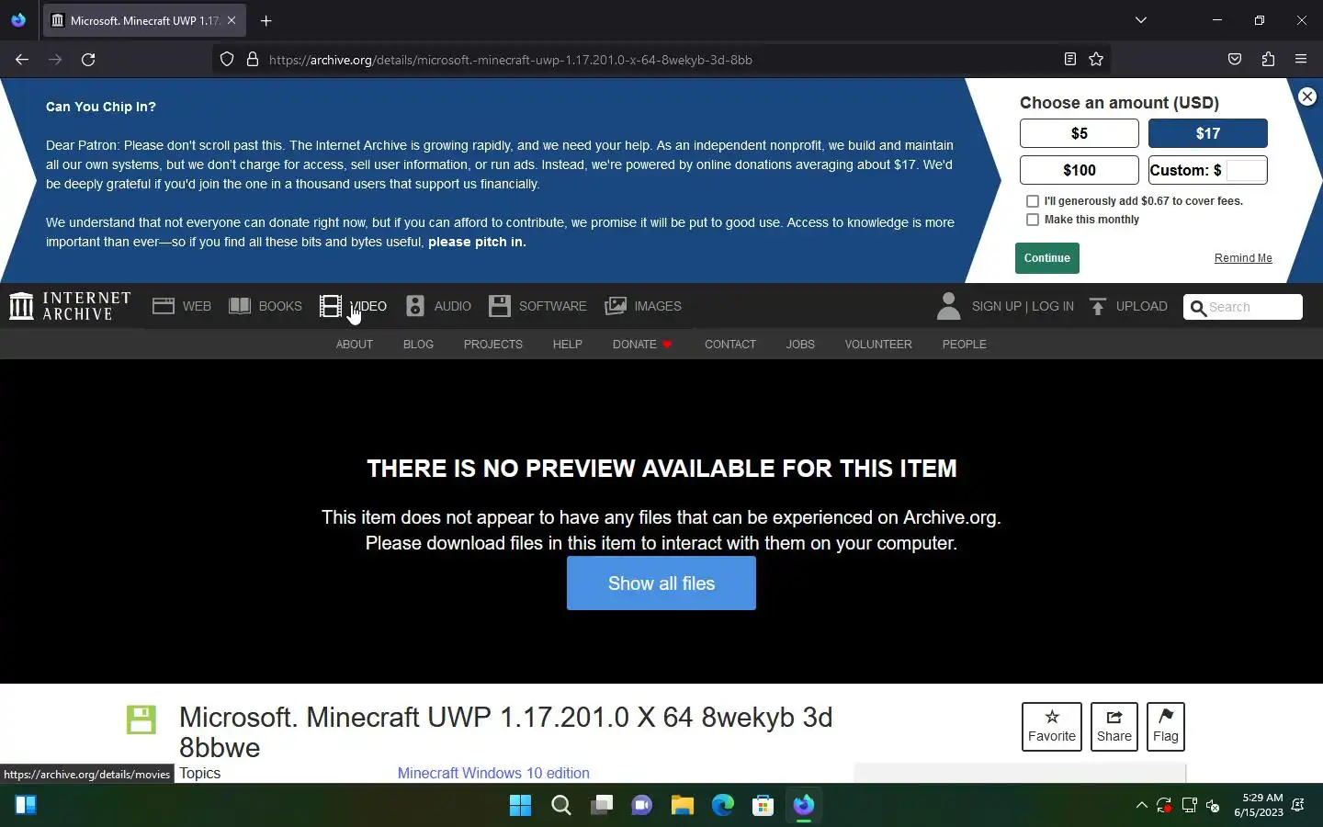Open a new browser tab
This screenshot has height=827, width=1323.
click(x=266, y=20)
